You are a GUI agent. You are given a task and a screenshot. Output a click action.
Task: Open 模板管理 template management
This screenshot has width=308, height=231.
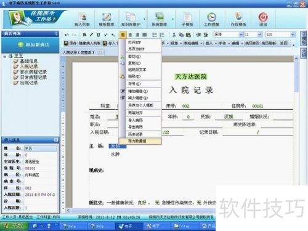point(107,19)
